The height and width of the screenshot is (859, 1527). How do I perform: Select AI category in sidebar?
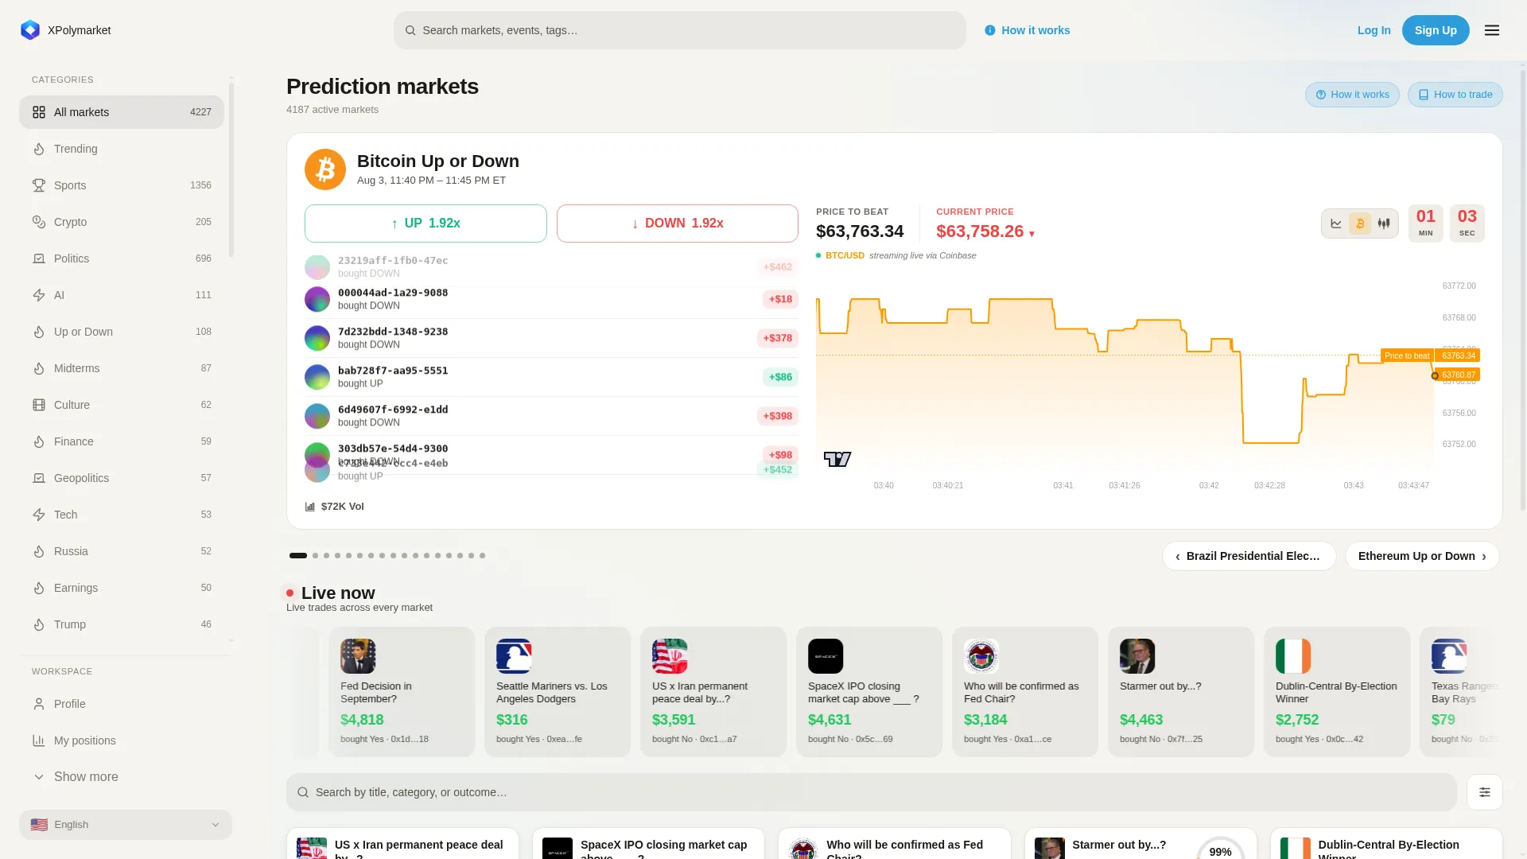(x=122, y=295)
